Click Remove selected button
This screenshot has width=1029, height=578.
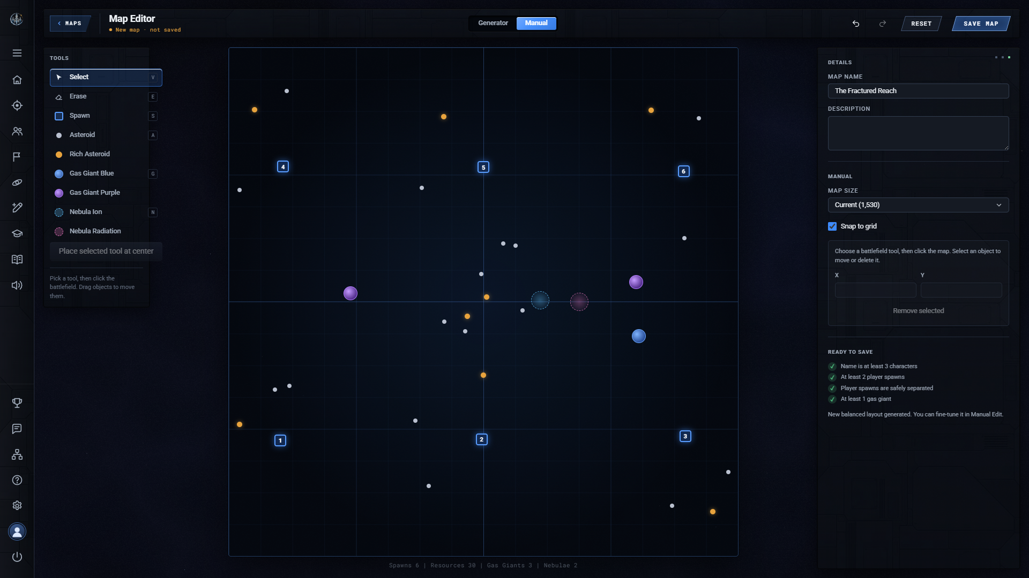click(x=918, y=311)
